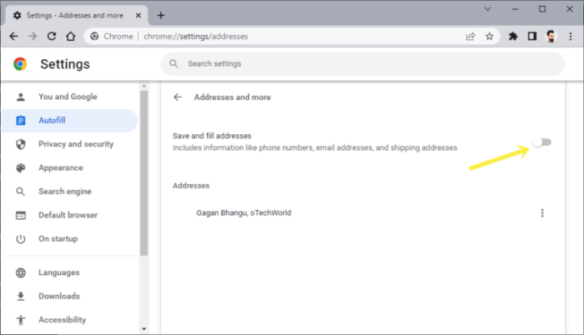
Task: Toggle the Save and fill addresses switch
Action: pyautogui.click(x=542, y=142)
